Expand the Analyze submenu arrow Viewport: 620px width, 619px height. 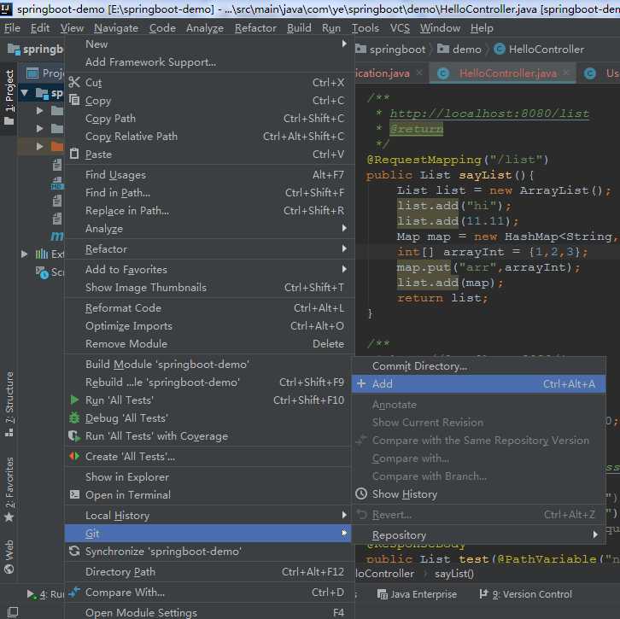(344, 228)
